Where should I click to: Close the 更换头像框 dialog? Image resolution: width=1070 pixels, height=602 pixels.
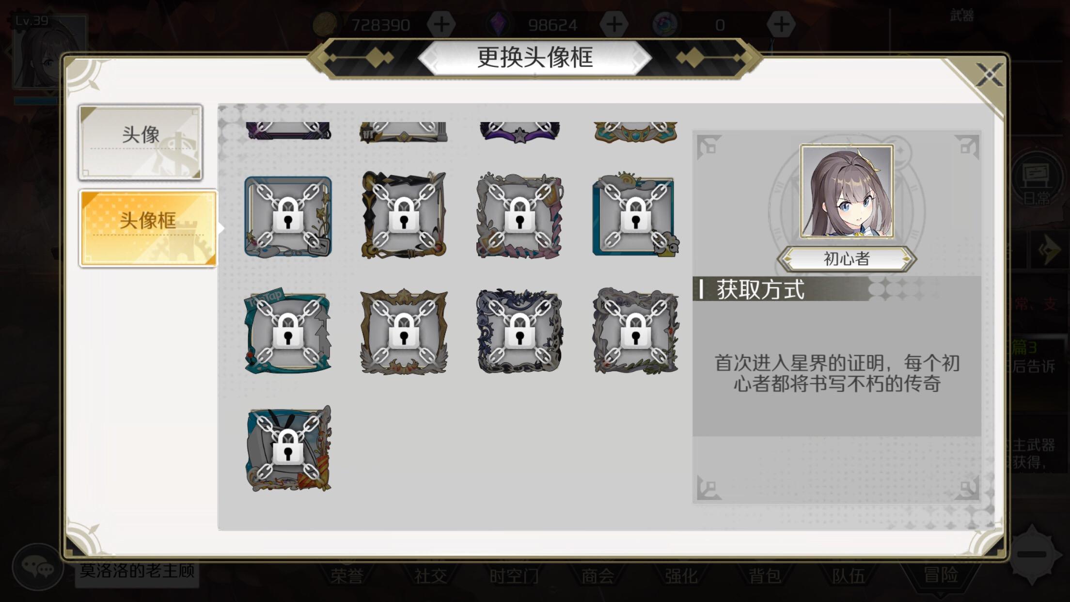(x=989, y=75)
